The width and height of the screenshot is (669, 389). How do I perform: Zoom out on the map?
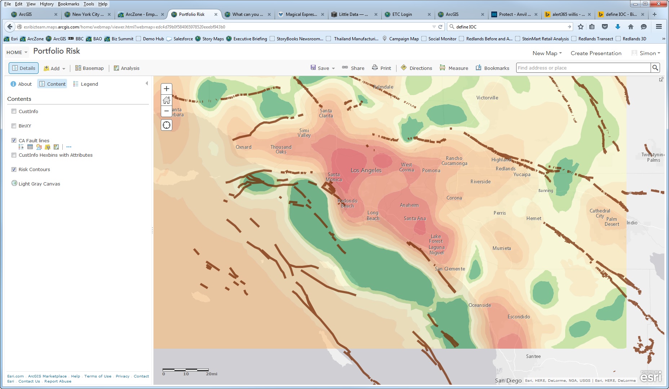(166, 111)
